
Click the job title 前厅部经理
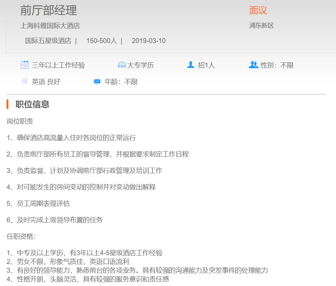(48, 10)
